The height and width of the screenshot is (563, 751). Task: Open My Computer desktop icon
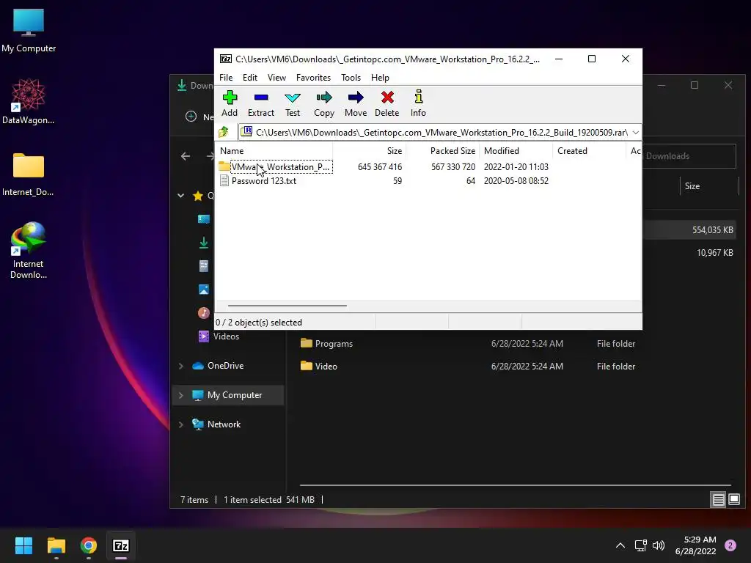point(29,31)
